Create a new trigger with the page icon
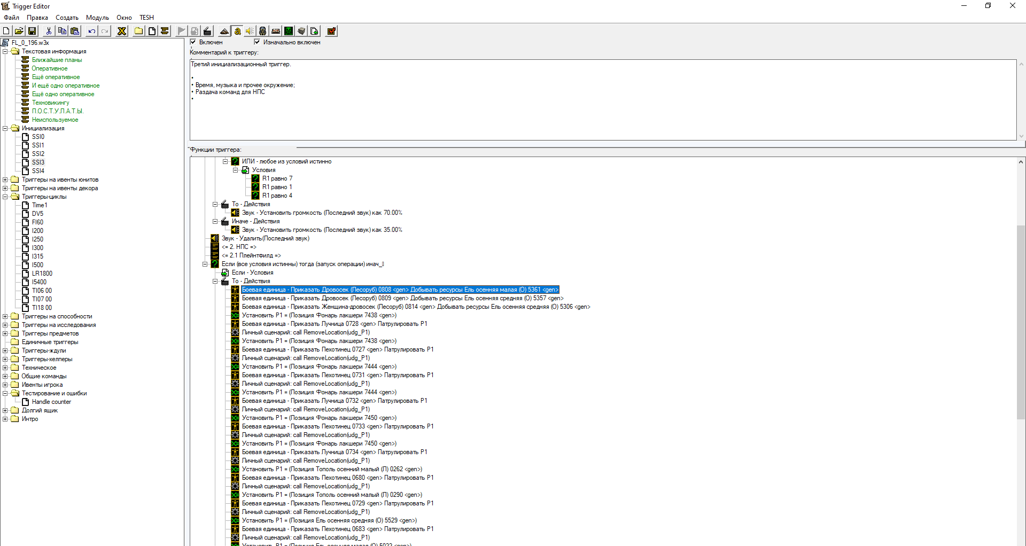 152,31
